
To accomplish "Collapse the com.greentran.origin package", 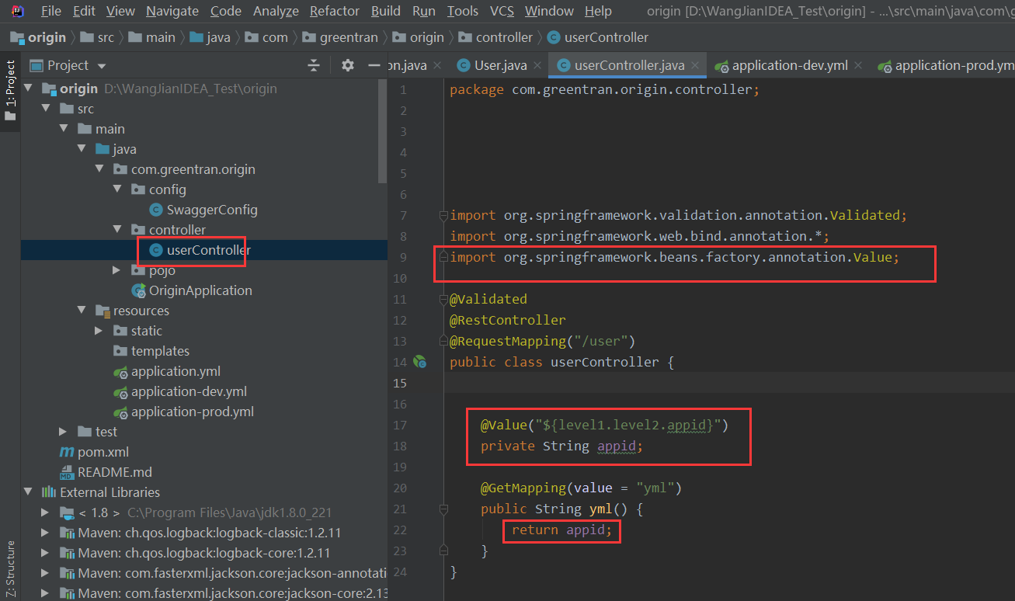I will [x=99, y=168].
